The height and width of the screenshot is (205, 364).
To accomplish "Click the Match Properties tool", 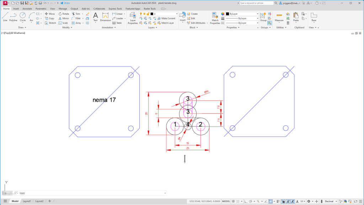I will (215, 18).
